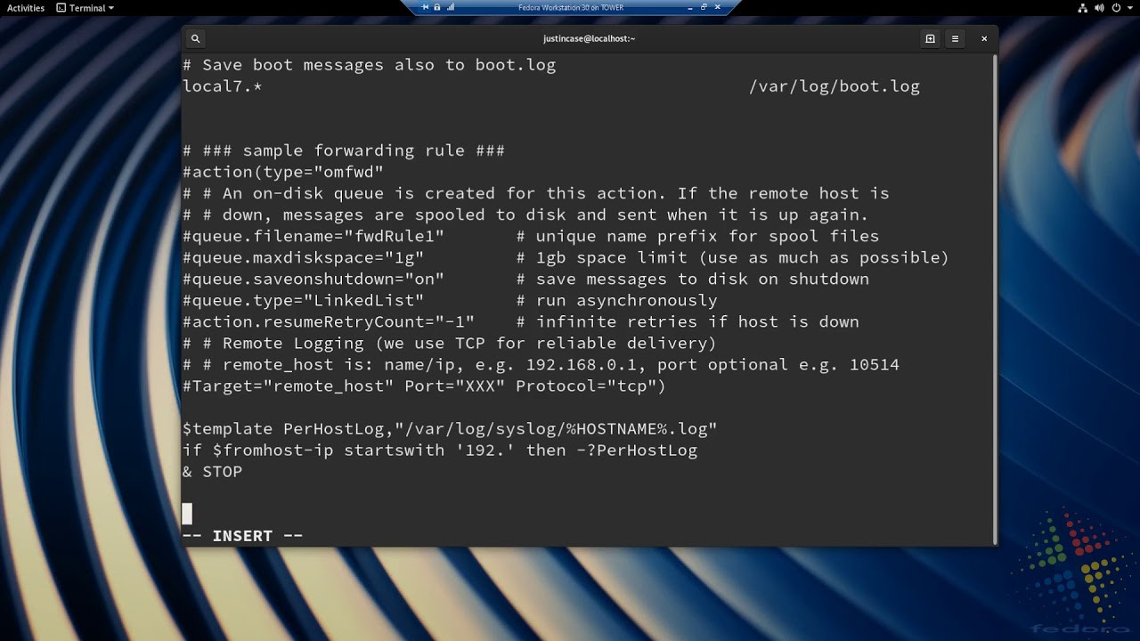Click the volume speaker icon

tap(1099, 8)
